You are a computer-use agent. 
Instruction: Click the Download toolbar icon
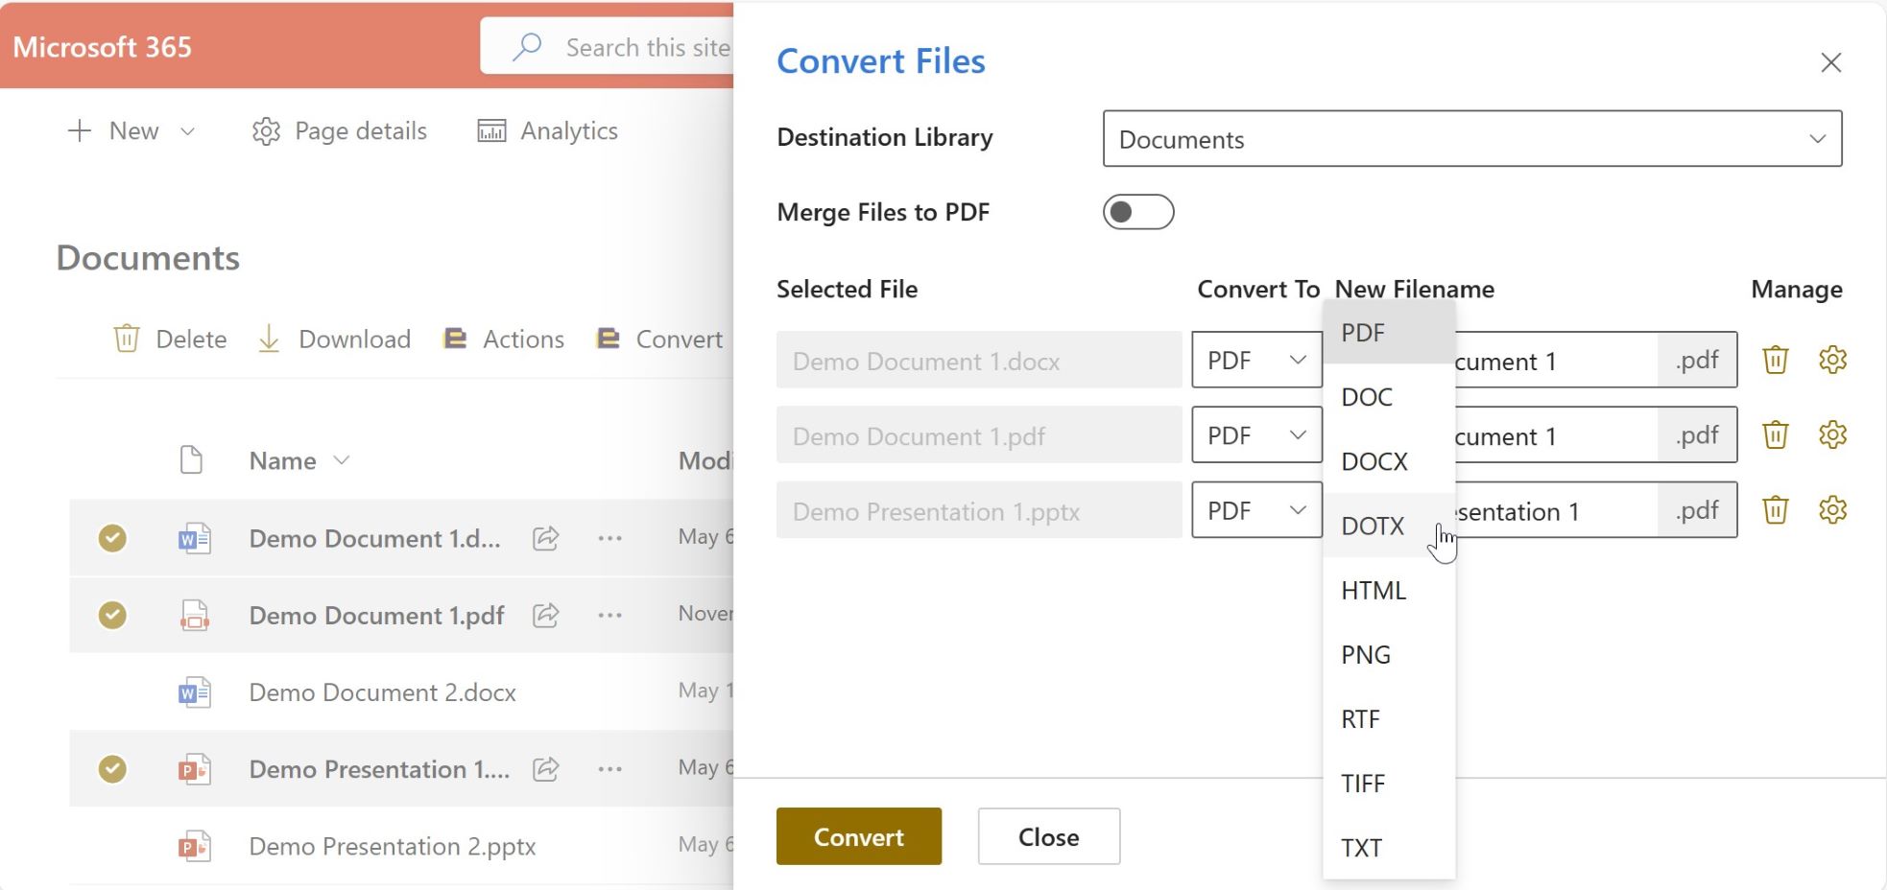coord(270,339)
